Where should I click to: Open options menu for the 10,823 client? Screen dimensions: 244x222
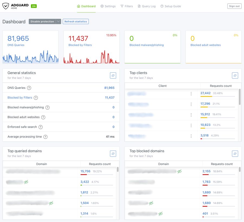tap(191, 125)
